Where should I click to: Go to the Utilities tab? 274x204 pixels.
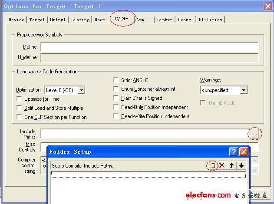coord(210,20)
